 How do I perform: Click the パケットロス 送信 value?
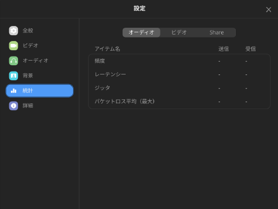220,102
